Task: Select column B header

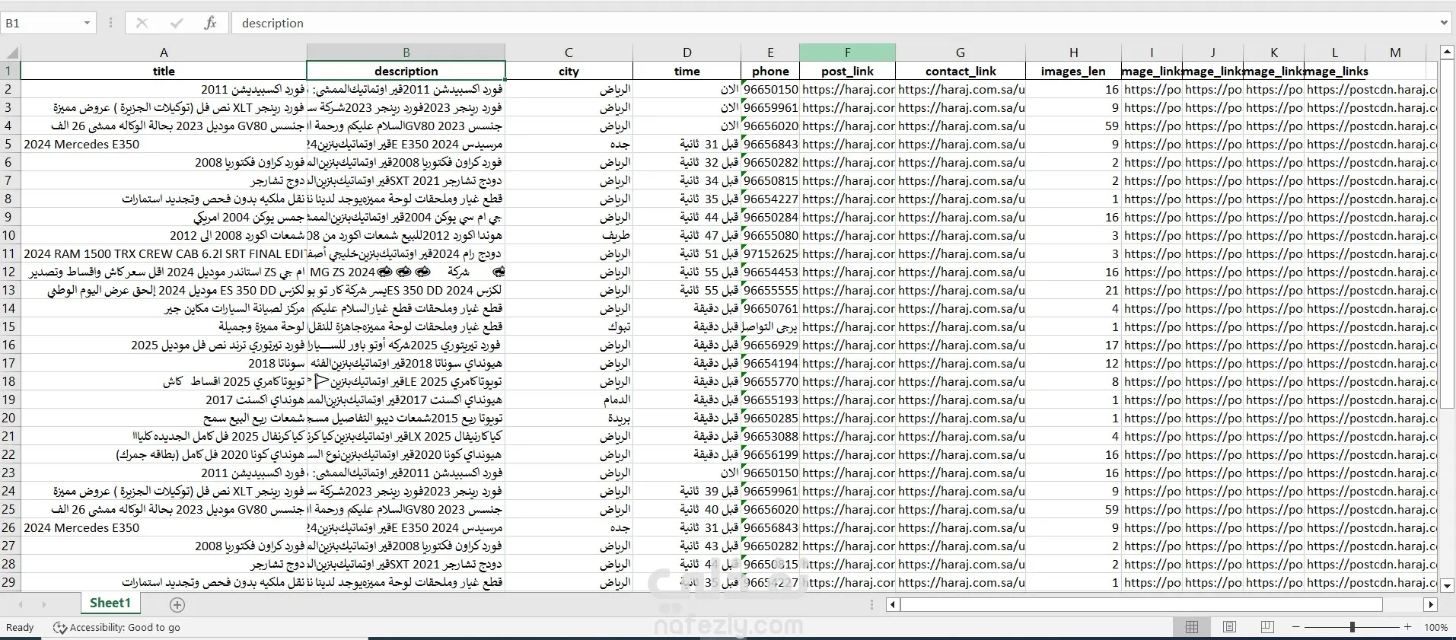Action: click(406, 53)
